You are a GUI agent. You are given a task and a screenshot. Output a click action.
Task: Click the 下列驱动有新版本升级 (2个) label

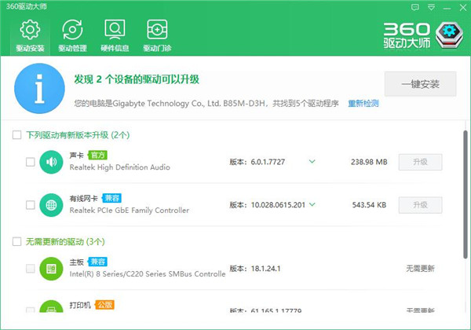pyautogui.click(x=78, y=135)
